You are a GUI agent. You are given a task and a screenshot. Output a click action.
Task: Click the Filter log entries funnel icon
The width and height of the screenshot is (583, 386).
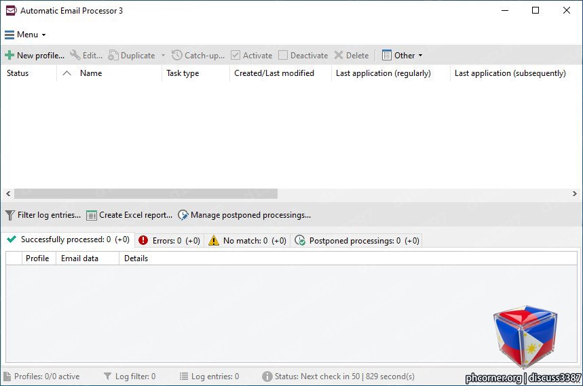point(10,215)
